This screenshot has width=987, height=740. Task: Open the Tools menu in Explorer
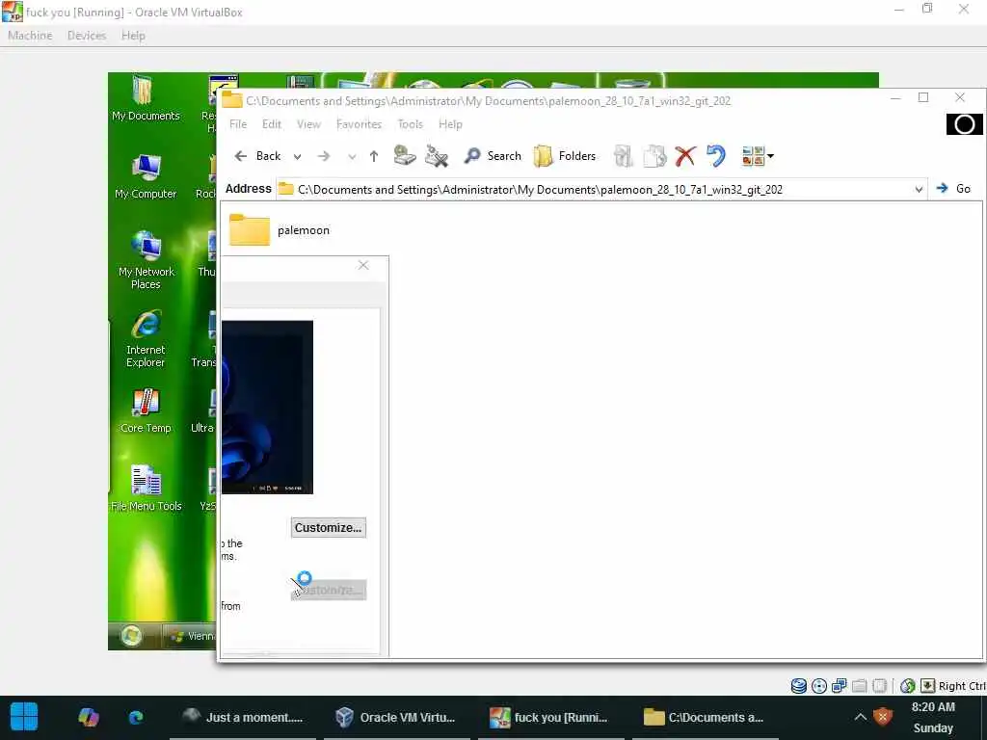tap(410, 124)
